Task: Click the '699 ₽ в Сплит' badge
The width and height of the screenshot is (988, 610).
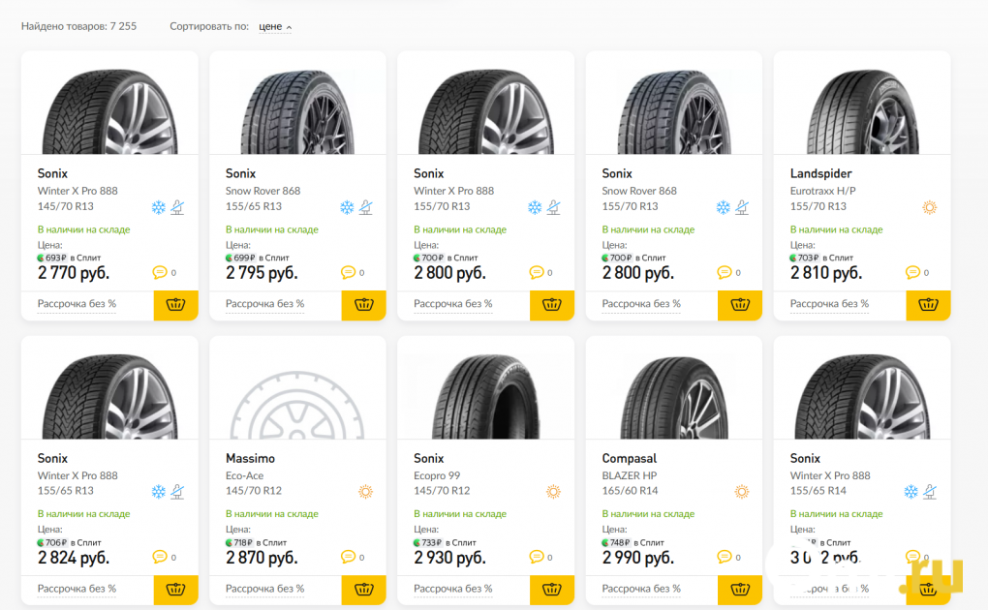Action: [257, 258]
